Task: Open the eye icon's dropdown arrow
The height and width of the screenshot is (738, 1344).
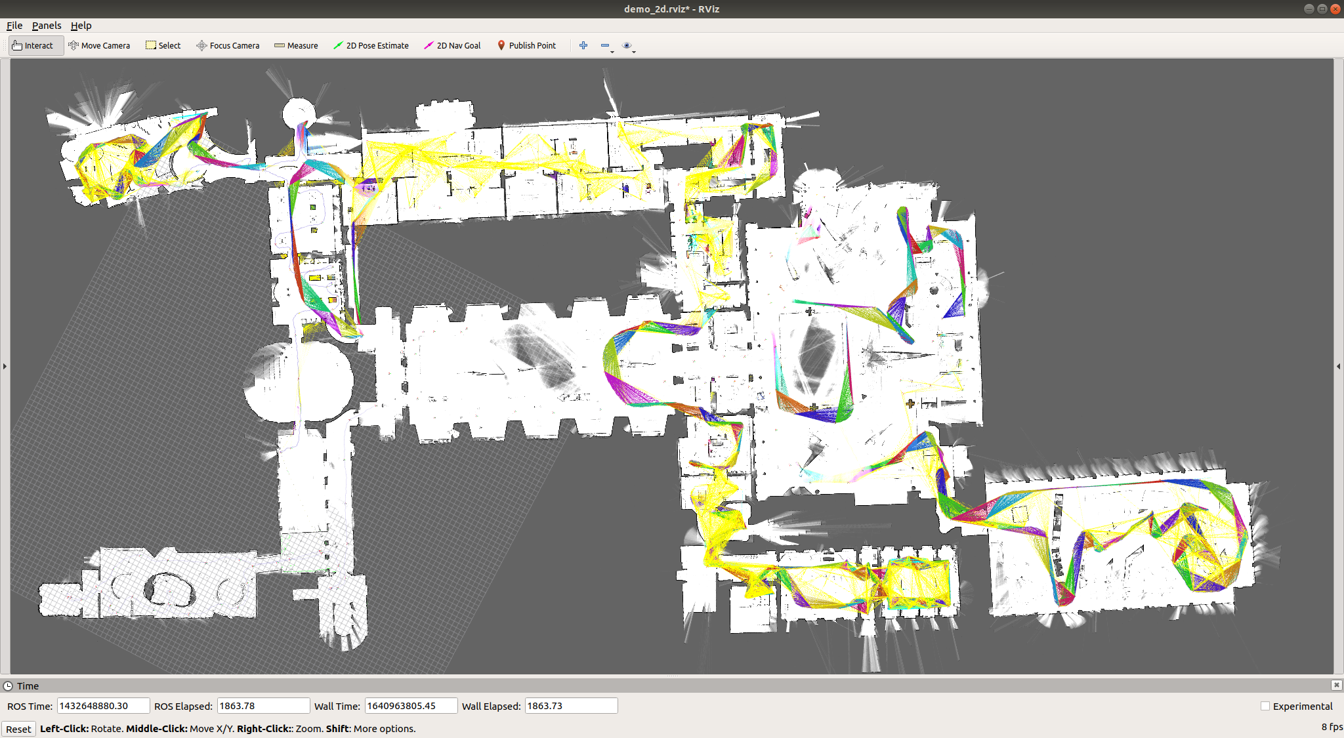Action: pos(635,51)
